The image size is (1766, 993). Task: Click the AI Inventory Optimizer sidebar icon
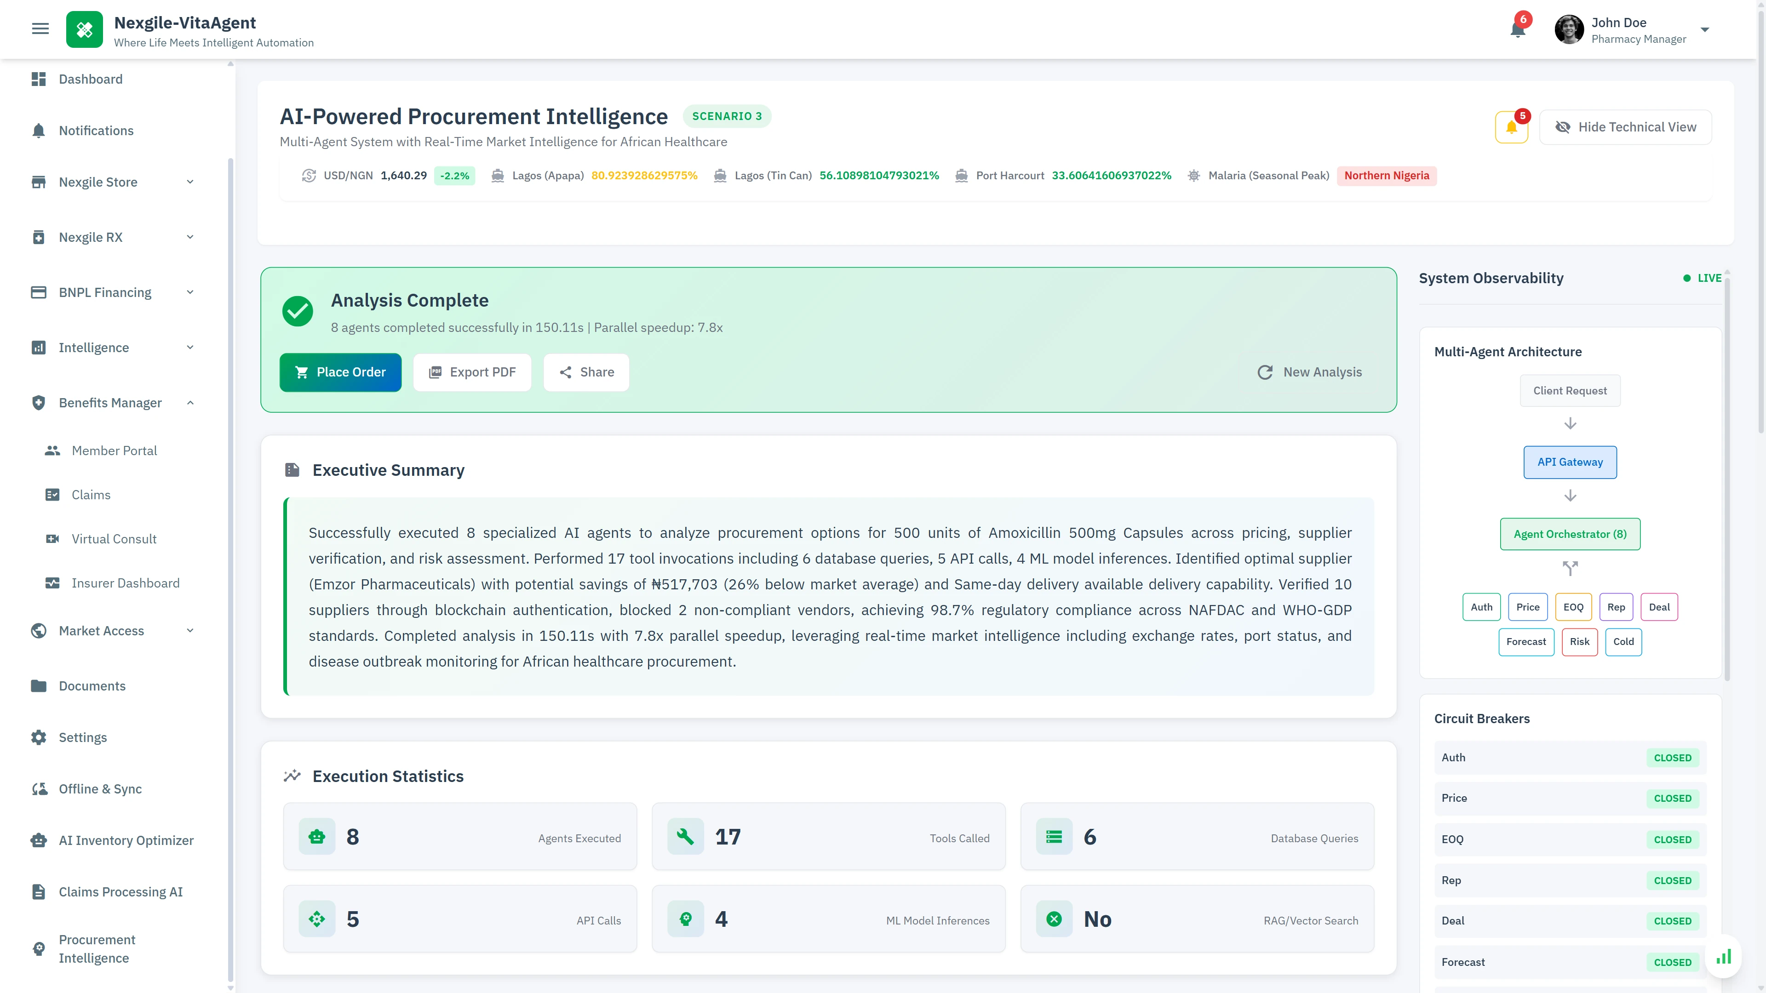pyautogui.click(x=38, y=840)
